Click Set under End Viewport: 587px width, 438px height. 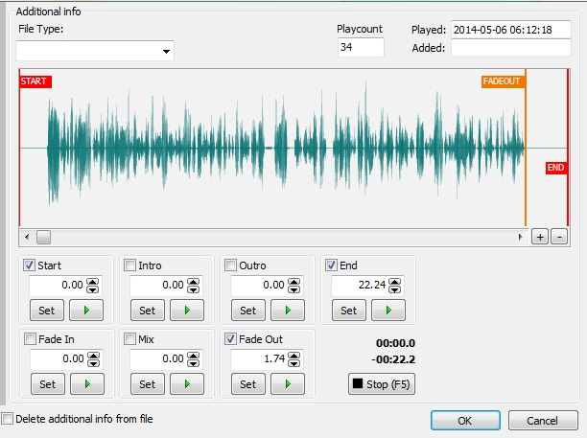348,311
